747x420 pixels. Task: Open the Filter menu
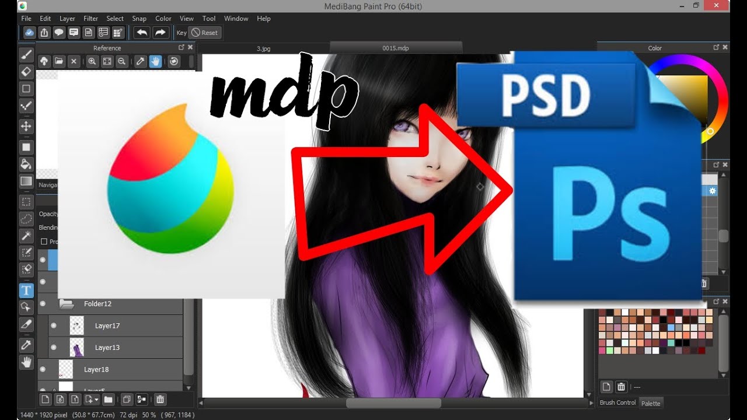(x=91, y=19)
